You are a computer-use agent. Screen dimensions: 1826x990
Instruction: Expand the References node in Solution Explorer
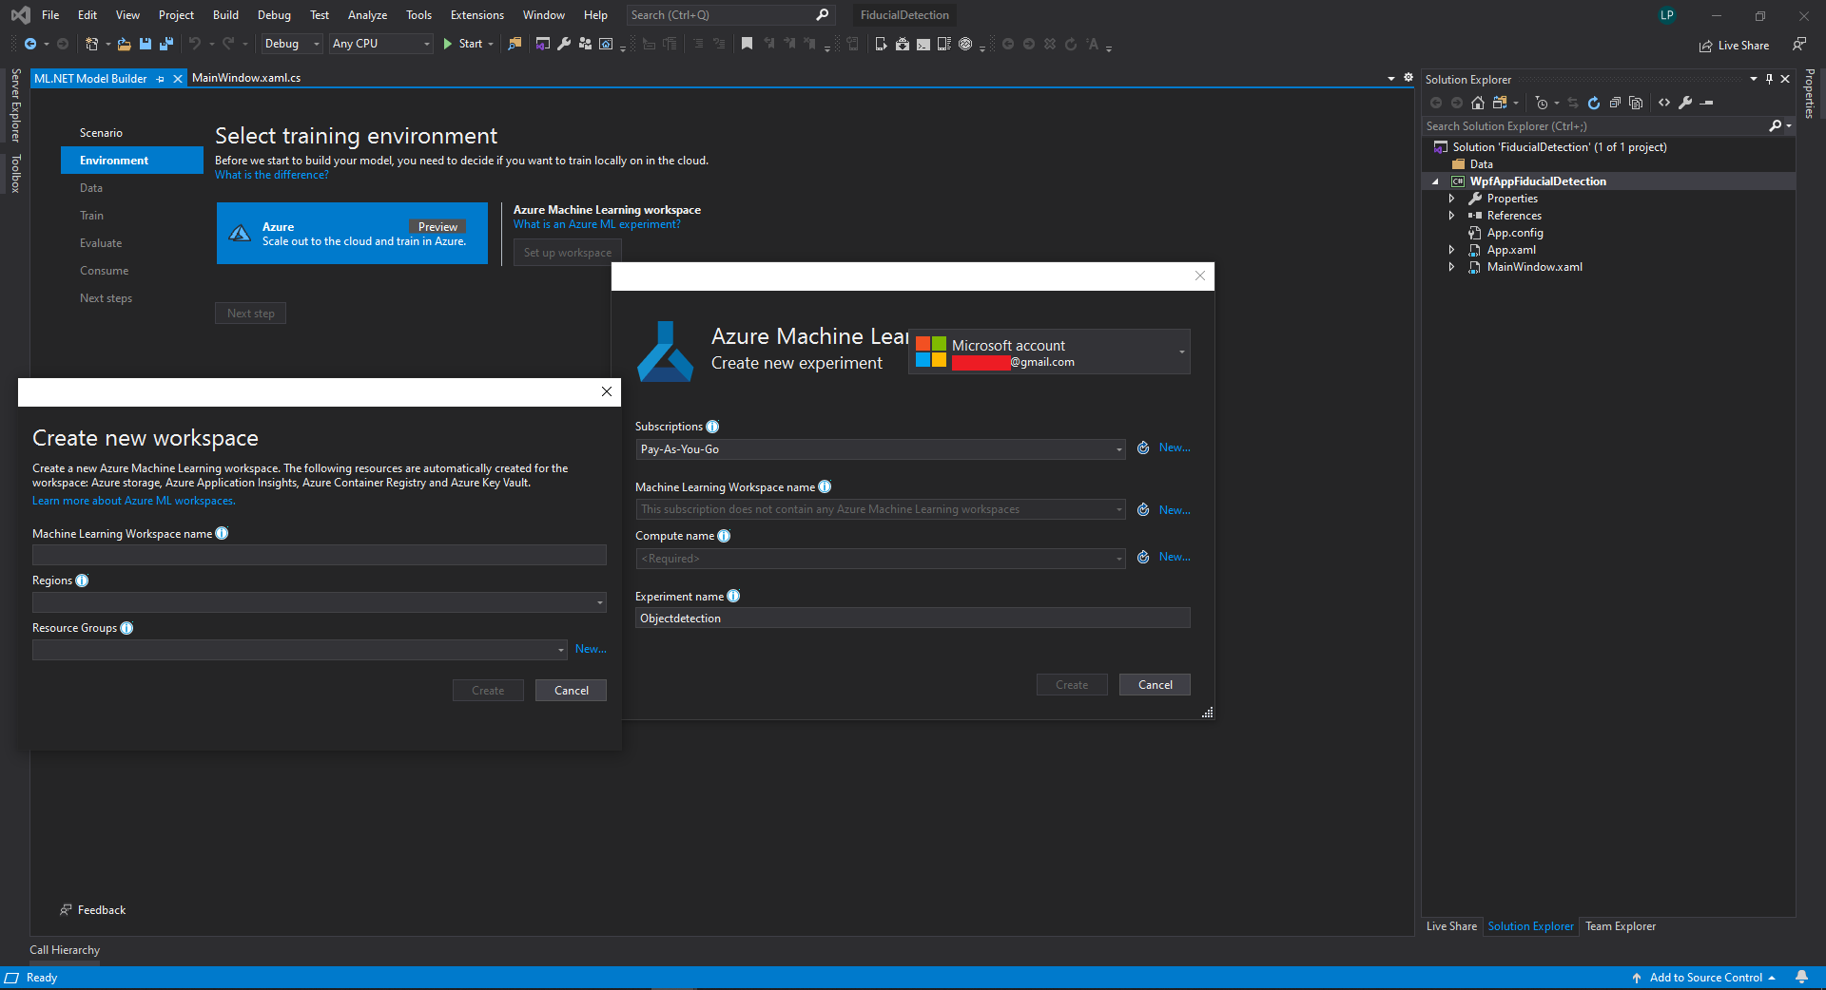[x=1451, y=216]
